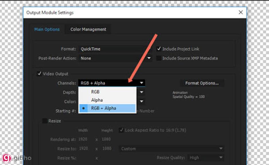The width and height of the screenshot is (269, 165).
Task: Open the Format dropdown showing QuickTime
Action: pyautogui.click(x=115, y=49)
